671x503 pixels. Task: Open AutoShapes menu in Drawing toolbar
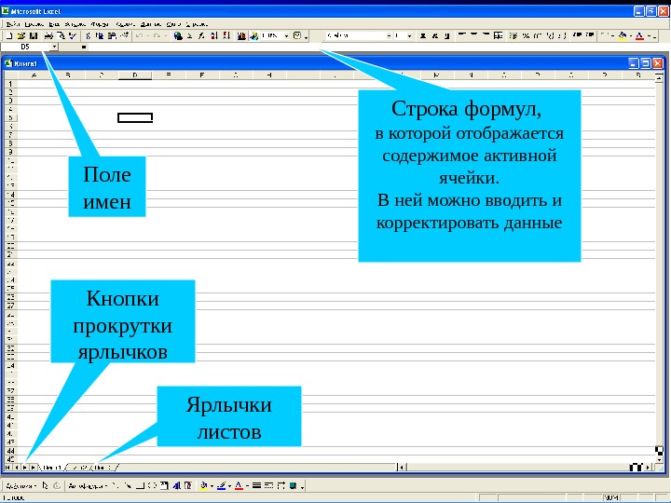(88, 485)
